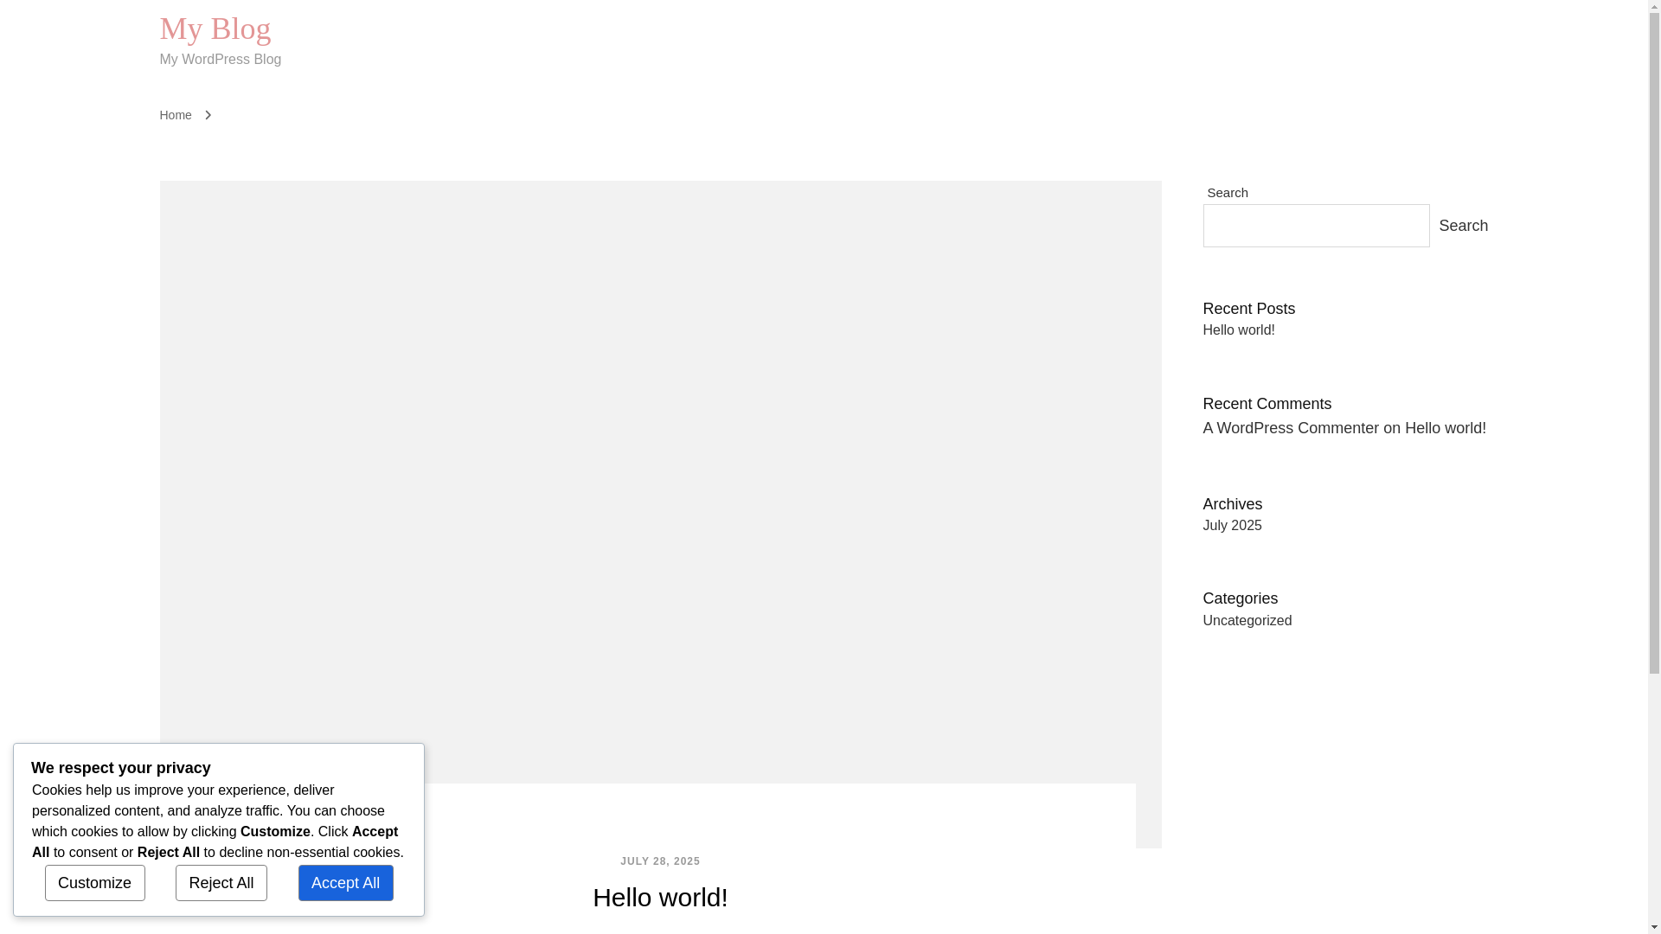Click 'We respect your privacy' heading
The image size is (1661, 934).
click(x=121, y=768)
